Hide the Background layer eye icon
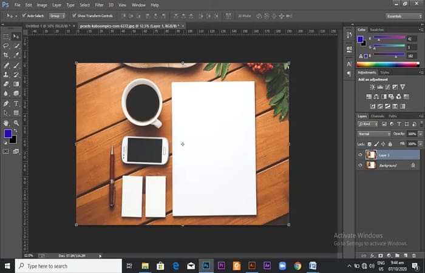425x273 pixels. pos(360,165)
